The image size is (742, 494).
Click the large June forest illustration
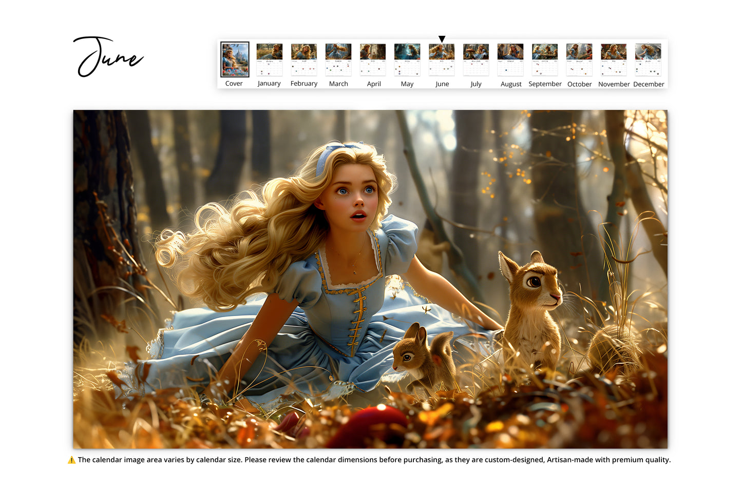click(x=370, y=279)
